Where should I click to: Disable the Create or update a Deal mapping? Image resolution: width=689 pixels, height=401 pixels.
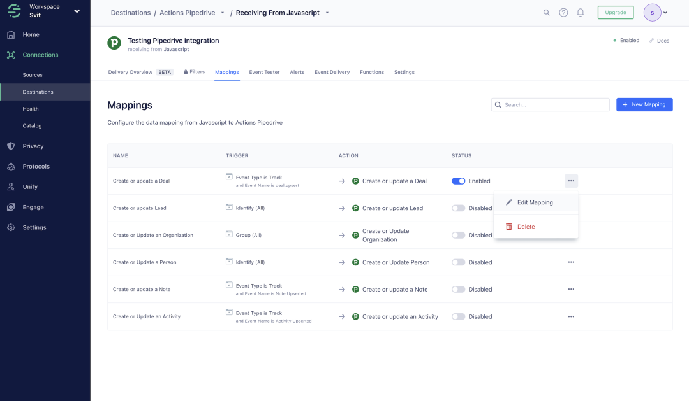pyautogui.click(x=458, y=181)
